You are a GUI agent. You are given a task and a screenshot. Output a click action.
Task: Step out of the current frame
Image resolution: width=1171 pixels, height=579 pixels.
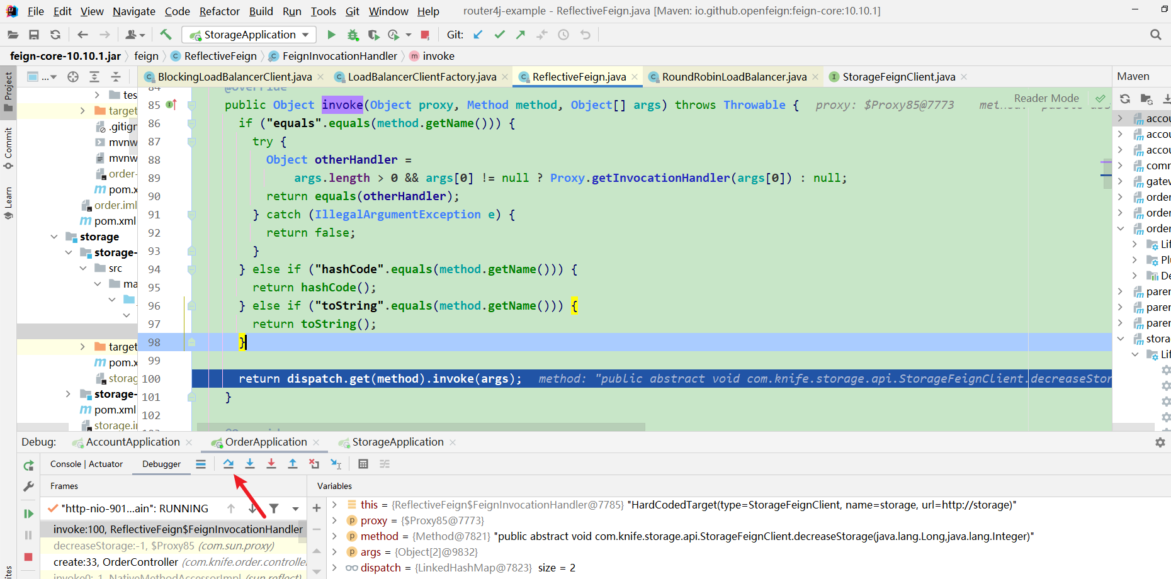point(293,464)
